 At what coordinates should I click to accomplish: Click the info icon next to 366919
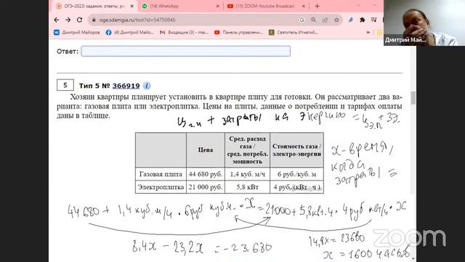click(147, 86)
